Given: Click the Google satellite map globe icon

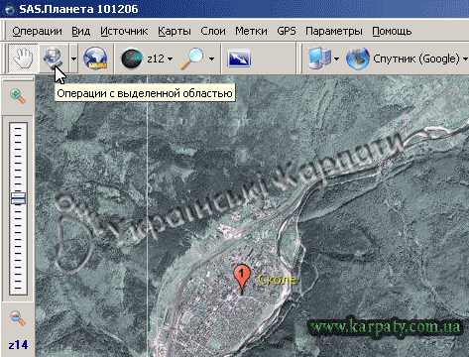Looking at the screenshot, I should click(358, 59).
